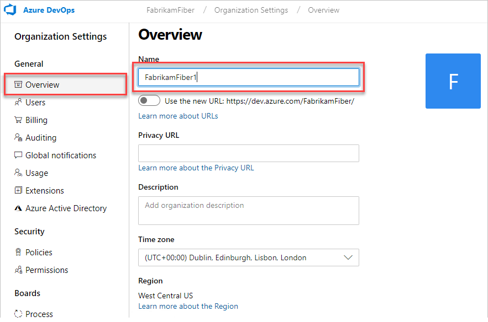Click the Overview sidebar icon

click(x=18, y=84)
